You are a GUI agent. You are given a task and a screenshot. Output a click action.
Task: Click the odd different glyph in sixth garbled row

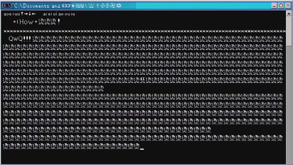coord(142,80)
